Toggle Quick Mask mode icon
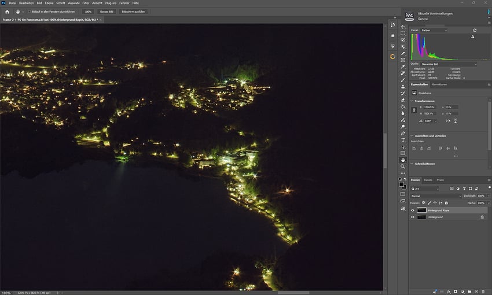492x295 pixels. click(403, 194)
